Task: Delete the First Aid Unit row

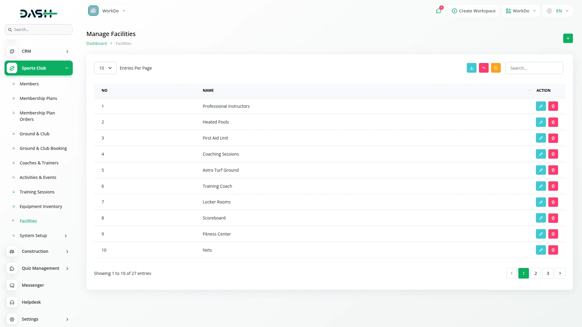Action: pyautogui.click(x=553, y=138)
